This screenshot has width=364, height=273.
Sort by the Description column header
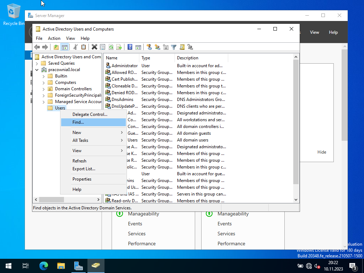pyautogui.click(x=201, y=58)
